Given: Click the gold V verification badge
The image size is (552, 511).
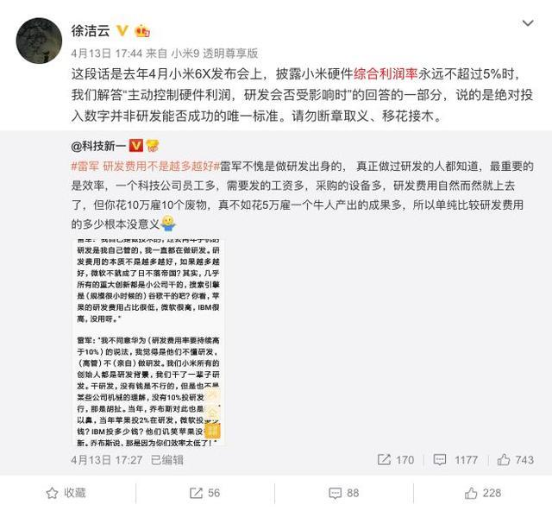Looking at the screenshot, I should click(x=122, y=31).
